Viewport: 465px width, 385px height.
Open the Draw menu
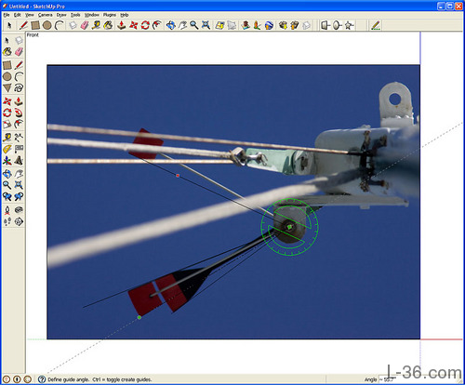point(61,15)
